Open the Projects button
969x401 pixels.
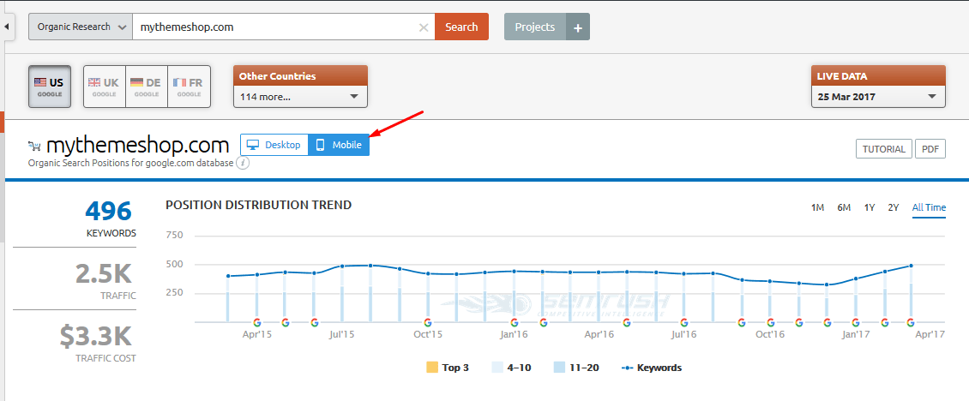click(x=534, y=27)
